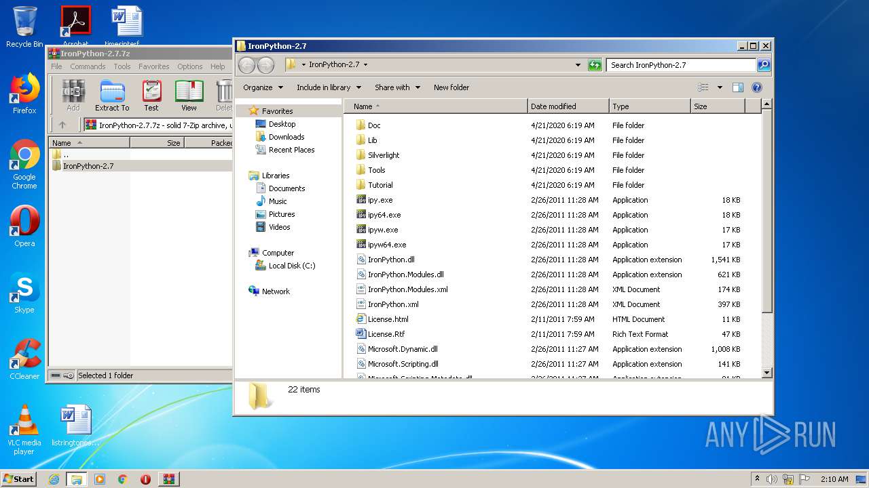Select Network in the navigation pane

click(276, 291)
